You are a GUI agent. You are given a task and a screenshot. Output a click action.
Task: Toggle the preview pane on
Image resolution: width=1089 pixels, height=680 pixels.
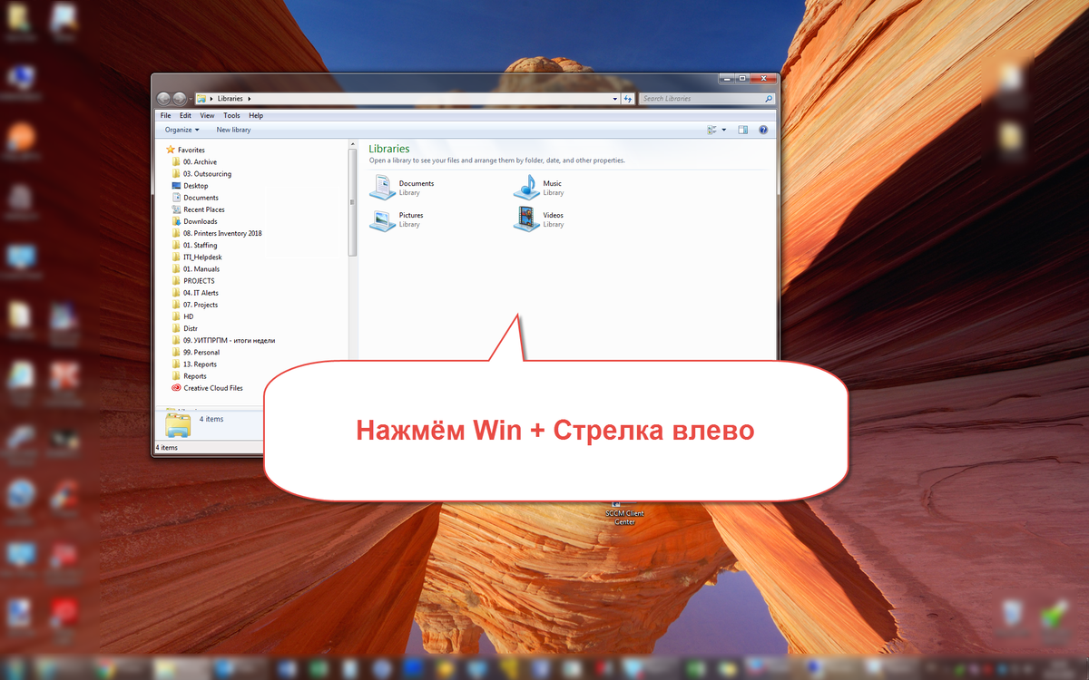(x=742, y=130)
